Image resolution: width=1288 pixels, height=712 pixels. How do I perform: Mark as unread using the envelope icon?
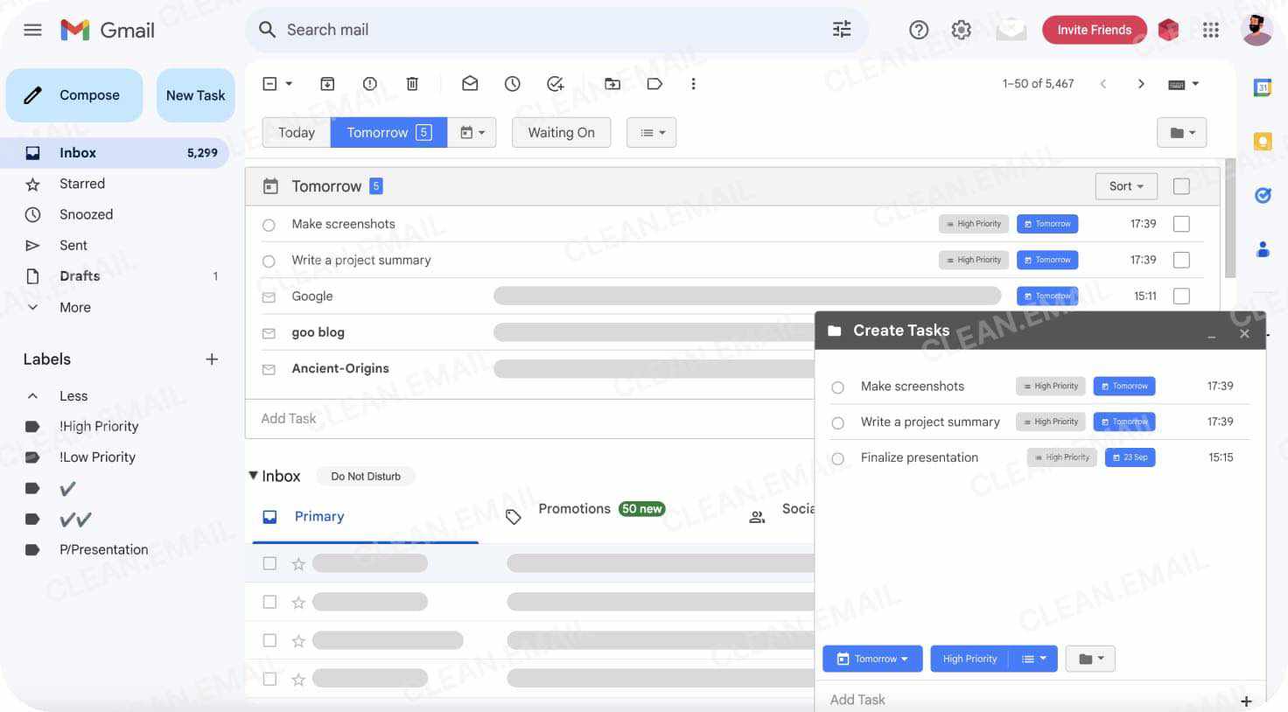click(x=470, y=83)
